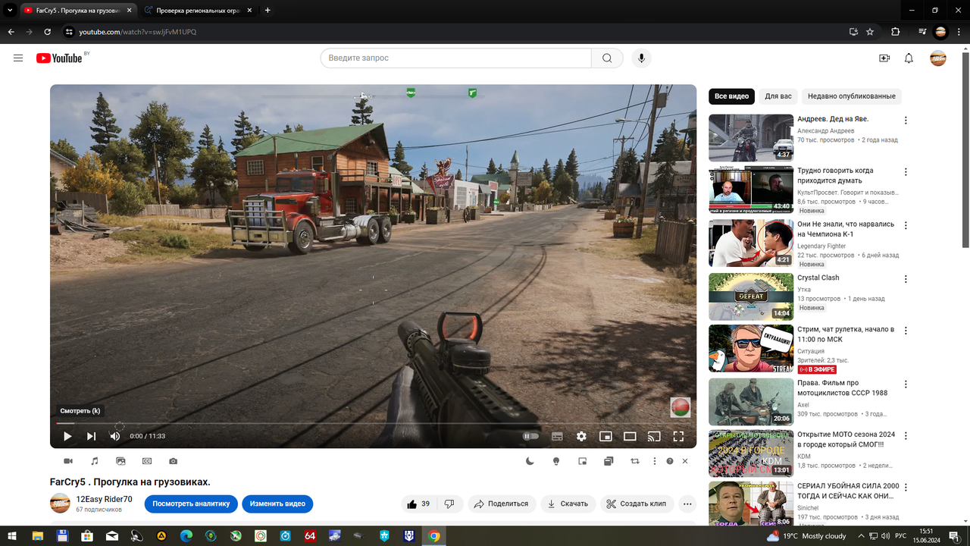Enter full screen mode
The height and width of the screenshot is (546, 970).
pos(678,436)
